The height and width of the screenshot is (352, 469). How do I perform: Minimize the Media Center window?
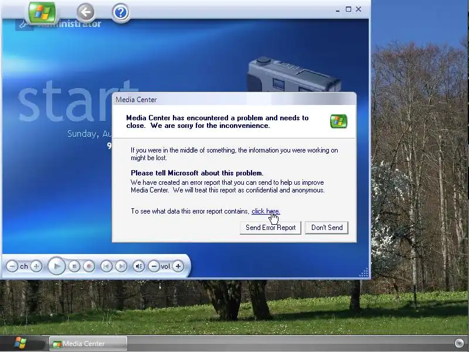click(338, 9)
